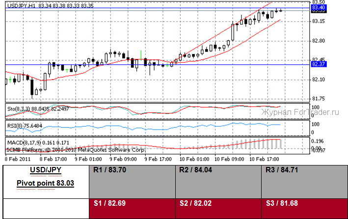Select the 83.40 price level tag
The image size is (348, 219).
click(319, 7)
